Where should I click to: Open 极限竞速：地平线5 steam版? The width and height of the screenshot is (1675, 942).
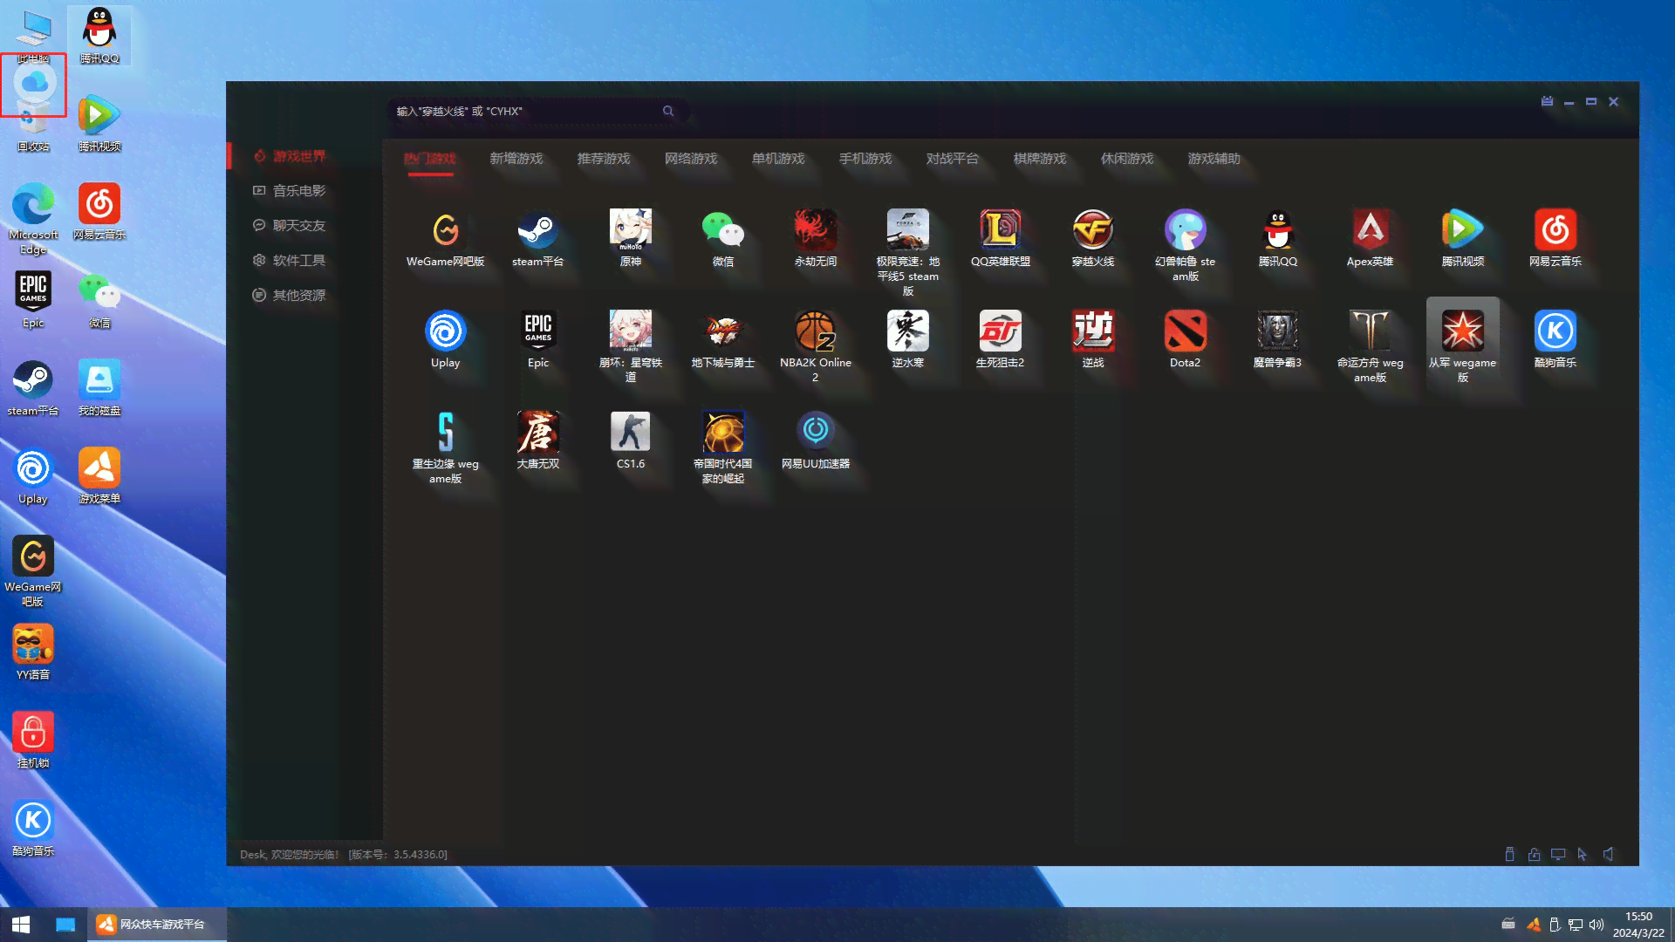[908, 253]
